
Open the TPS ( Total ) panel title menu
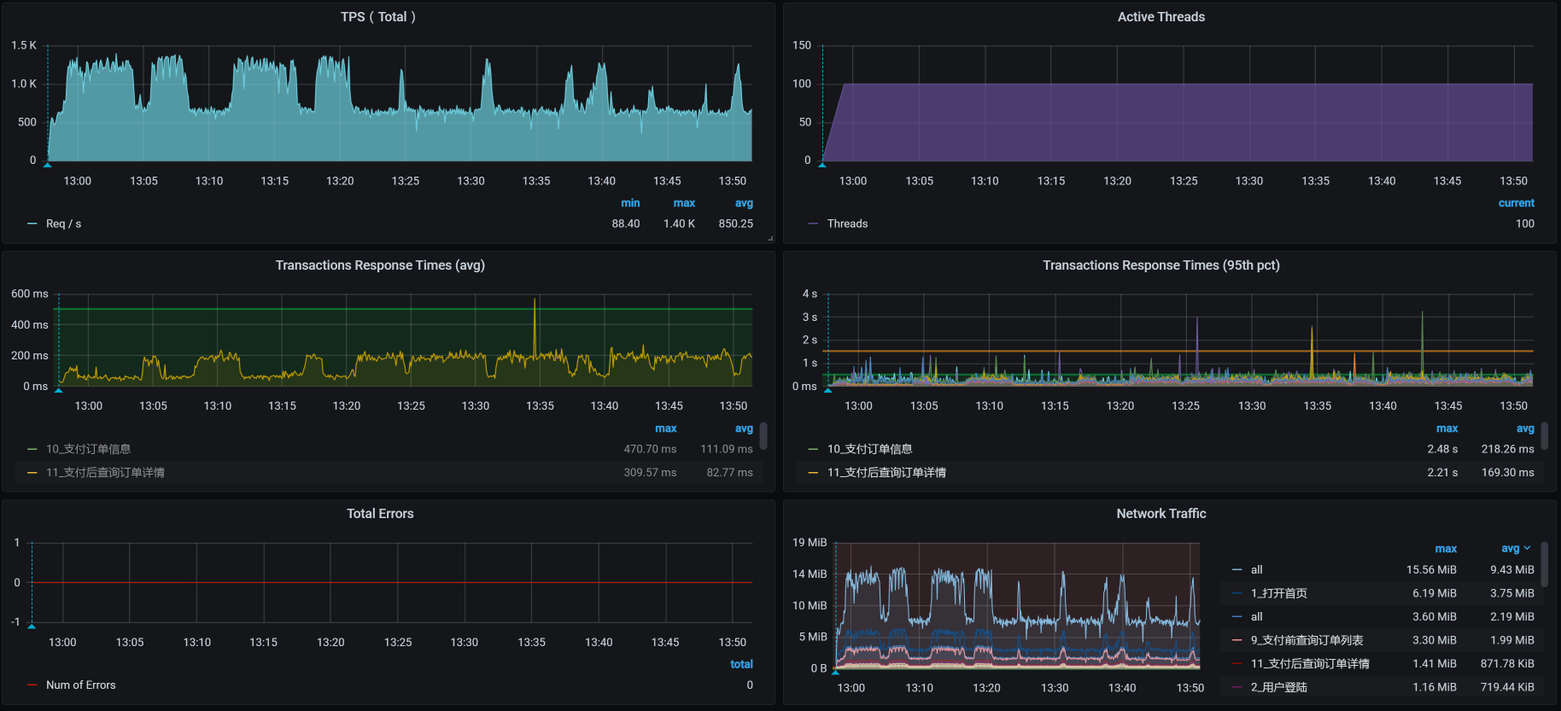378,17
